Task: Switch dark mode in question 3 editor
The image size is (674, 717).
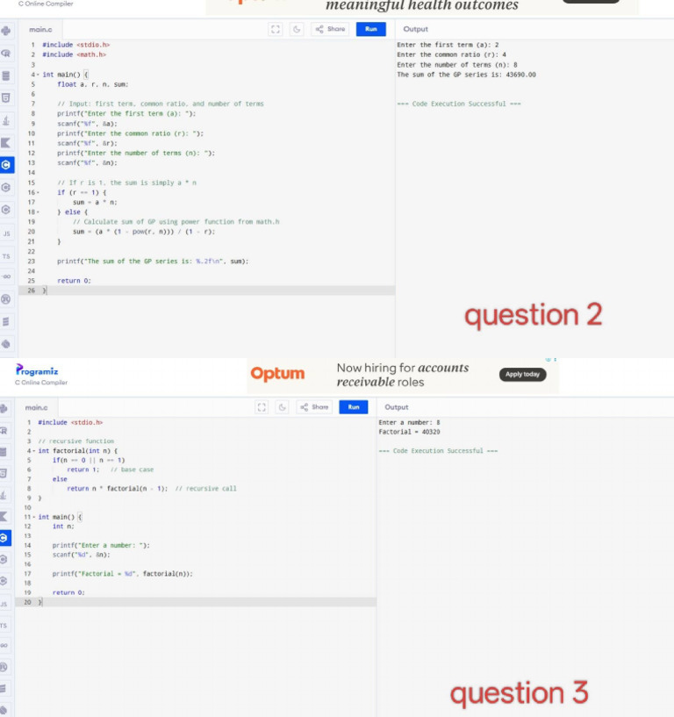Action: [x=282, y=407]
